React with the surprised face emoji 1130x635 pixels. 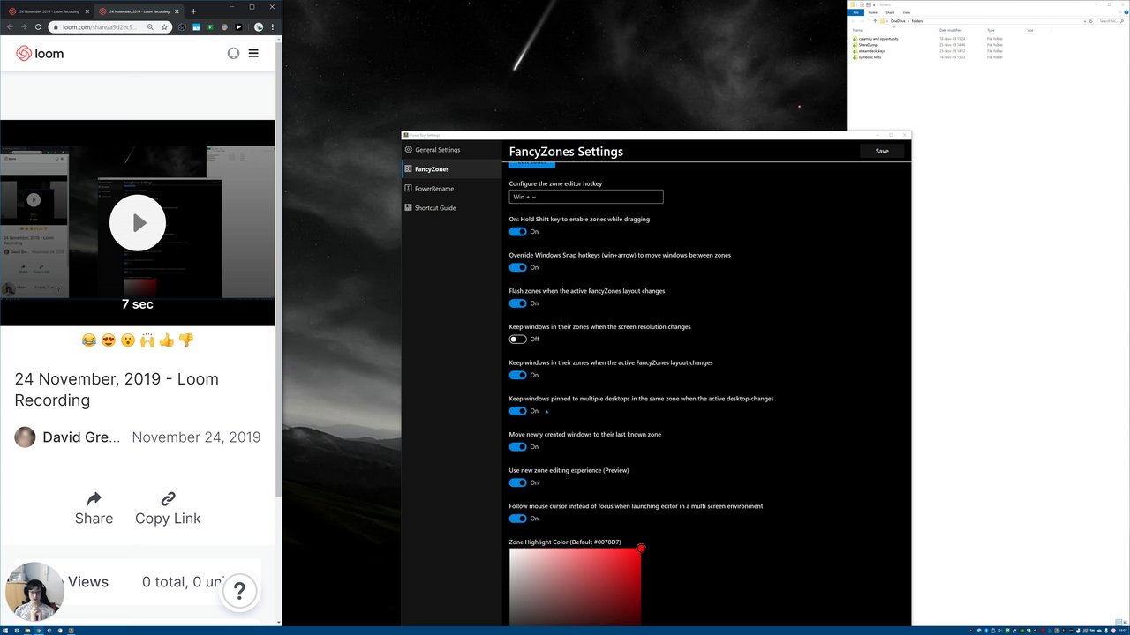point(128,340)
